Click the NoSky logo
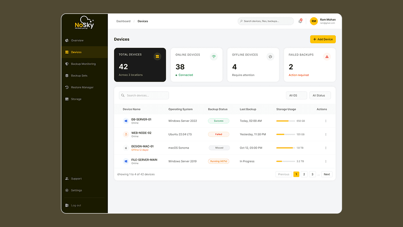The height and width of the screenshot is (227, 403). point(84,23)
